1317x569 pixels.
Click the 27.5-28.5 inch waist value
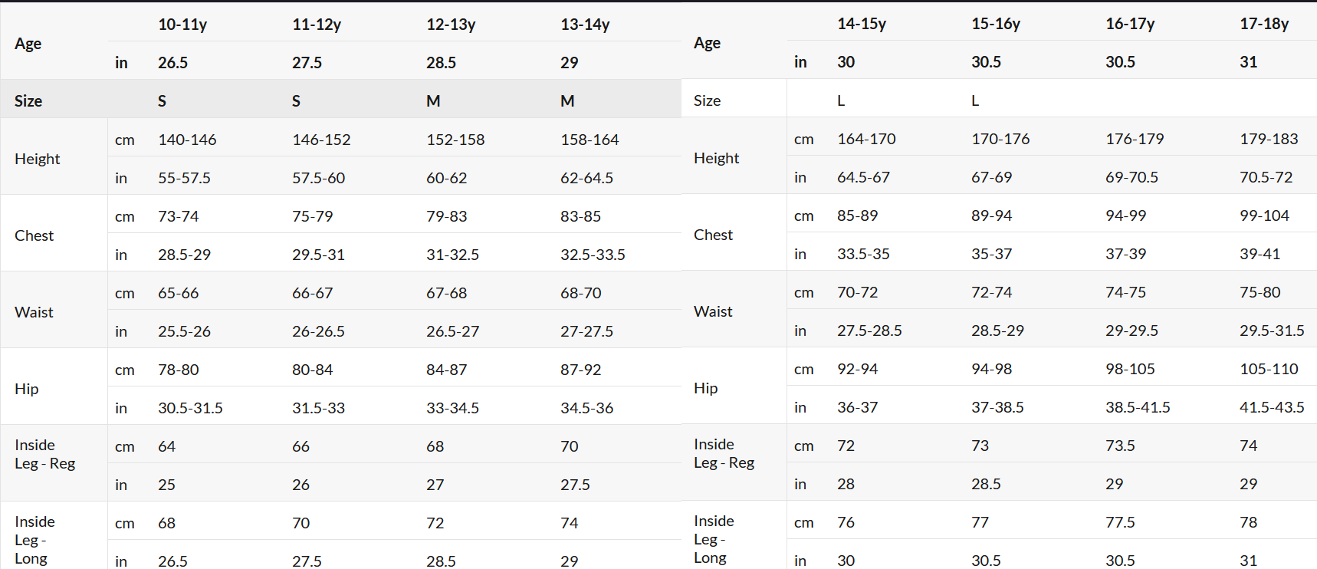[869, 331]
